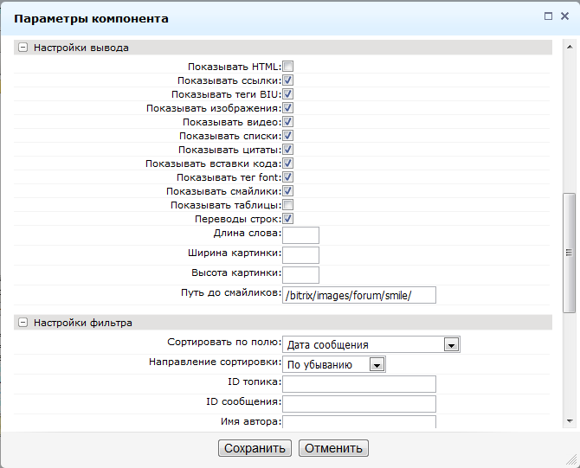Click the Сохранить button

[255, 448]
